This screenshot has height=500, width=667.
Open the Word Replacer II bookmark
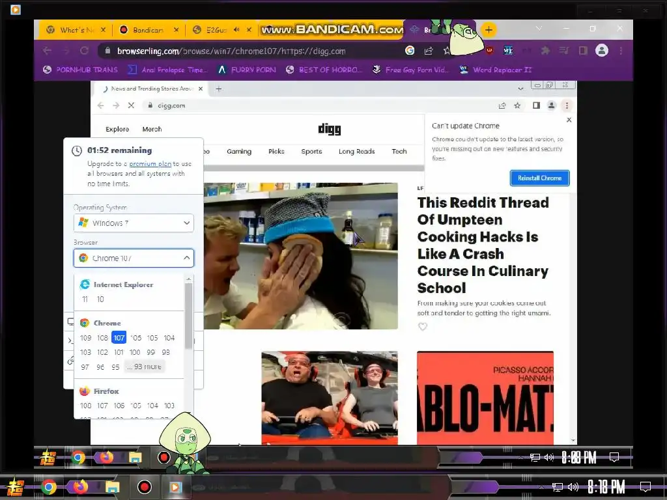[496, 70]
